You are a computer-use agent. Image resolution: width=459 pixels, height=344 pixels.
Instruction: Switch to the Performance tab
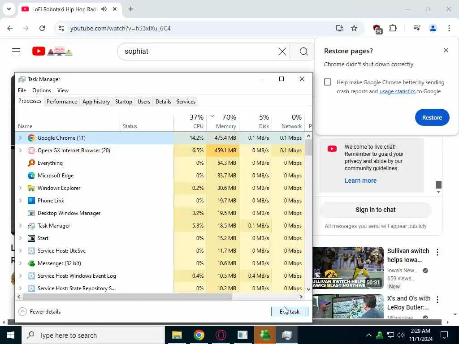[x=62, y=102]
